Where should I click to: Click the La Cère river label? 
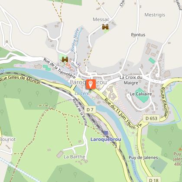point(82,94)
